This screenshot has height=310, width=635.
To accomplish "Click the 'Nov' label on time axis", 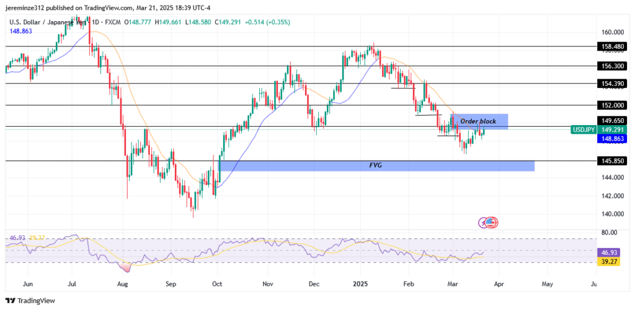I will [x=268, y=284].
